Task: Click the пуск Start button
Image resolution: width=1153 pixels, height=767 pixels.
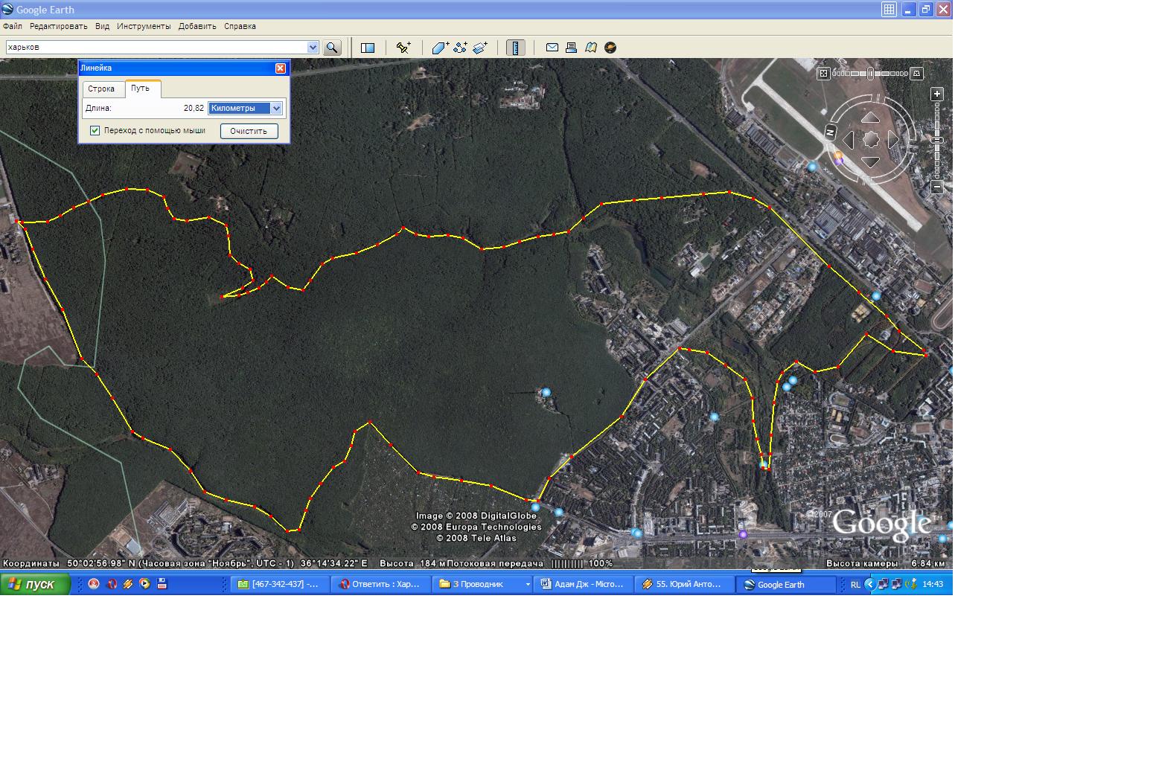Action: coord(34,585)
